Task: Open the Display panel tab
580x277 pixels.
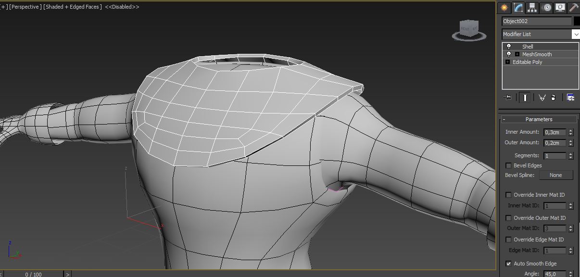Action: coord(560,7)
